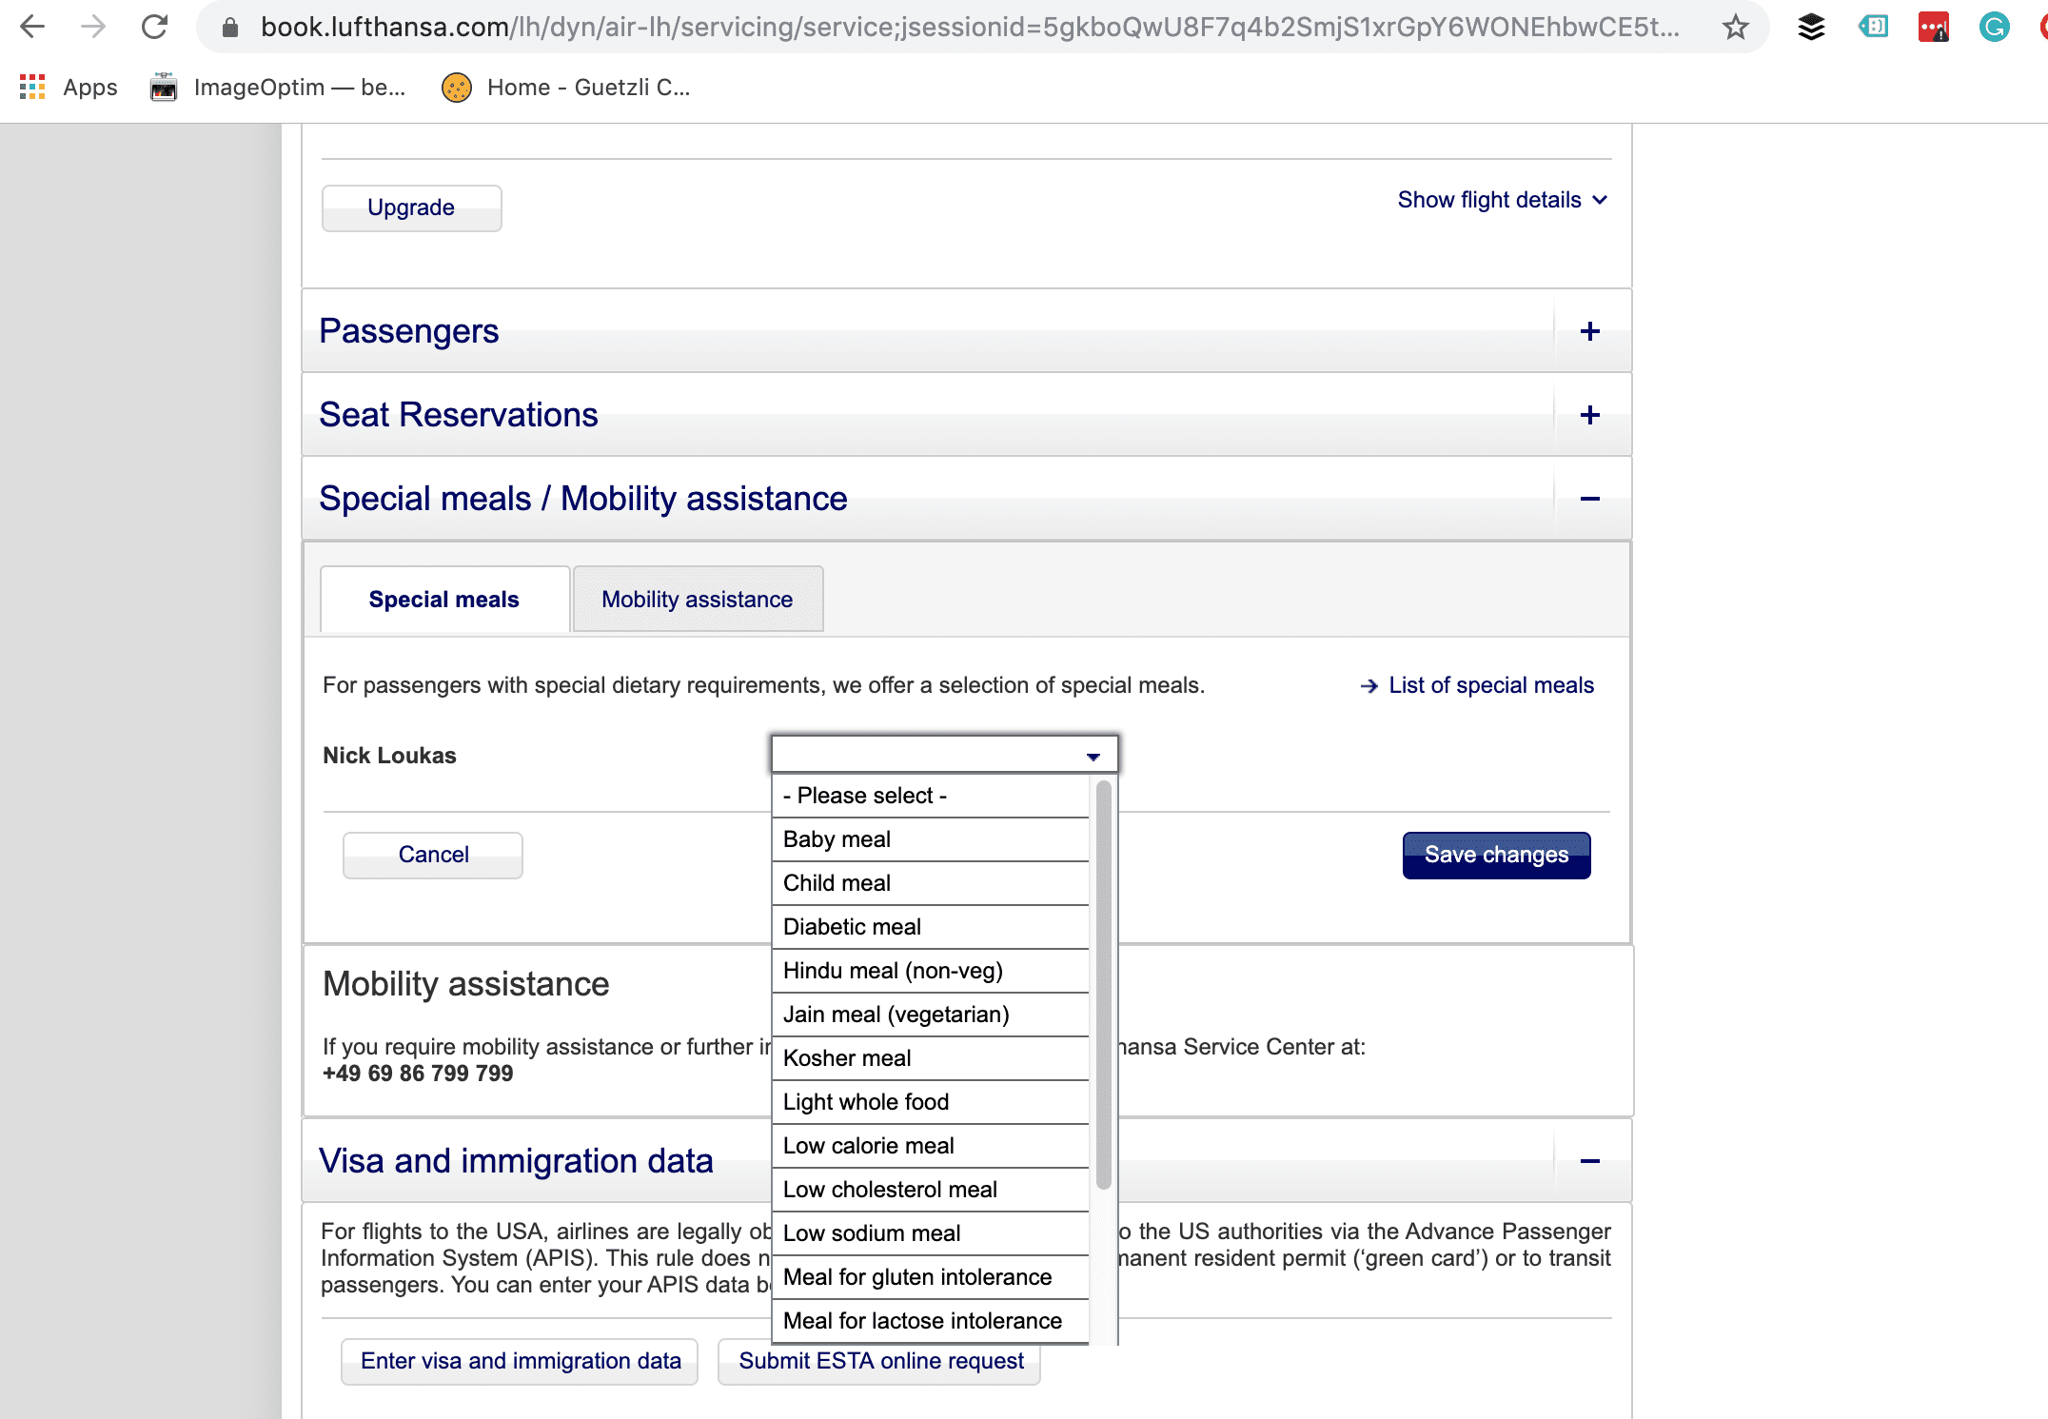This screenshot has height=1419, width=2048.
Task: Open the red password manager extension
Action: tap(1933, 27)
